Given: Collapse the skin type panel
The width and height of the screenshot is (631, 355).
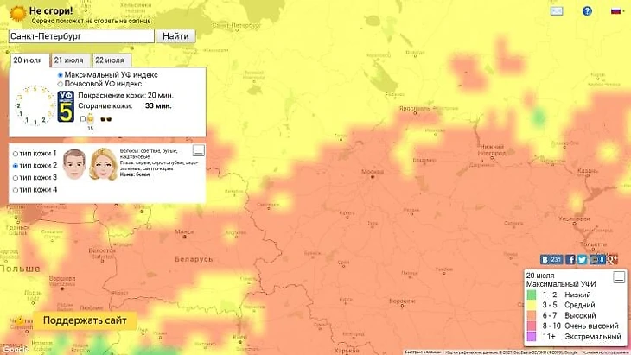Looking at the screenshot, I should pyautogui.click(x=199, y=150).
